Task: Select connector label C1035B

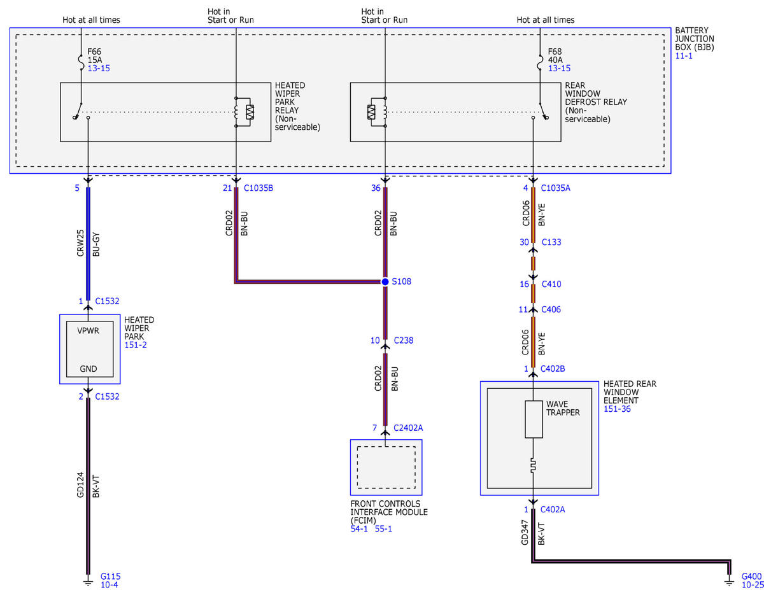Action: click(258, 188)
